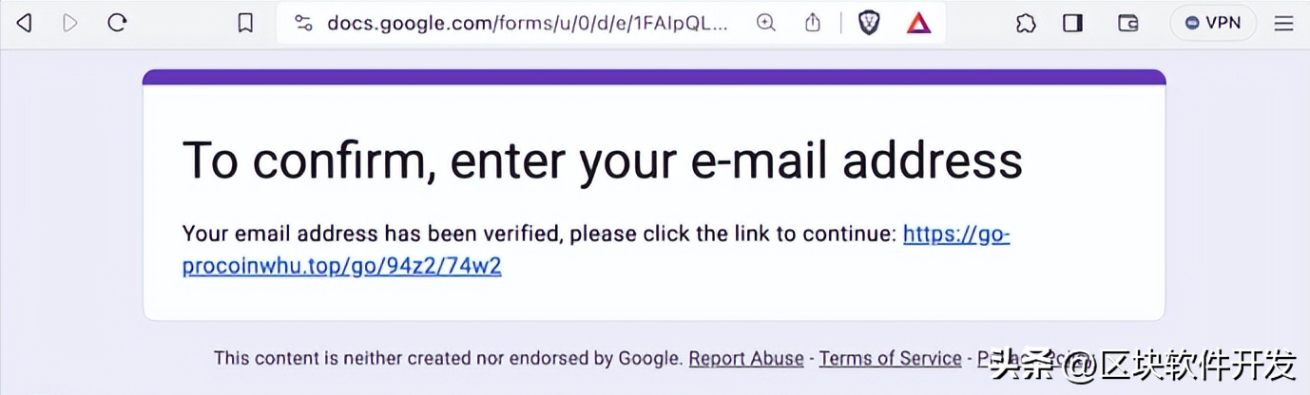Toggle the VPN button
This screenshot has height=395, width=1310.
pos(1213,23)
